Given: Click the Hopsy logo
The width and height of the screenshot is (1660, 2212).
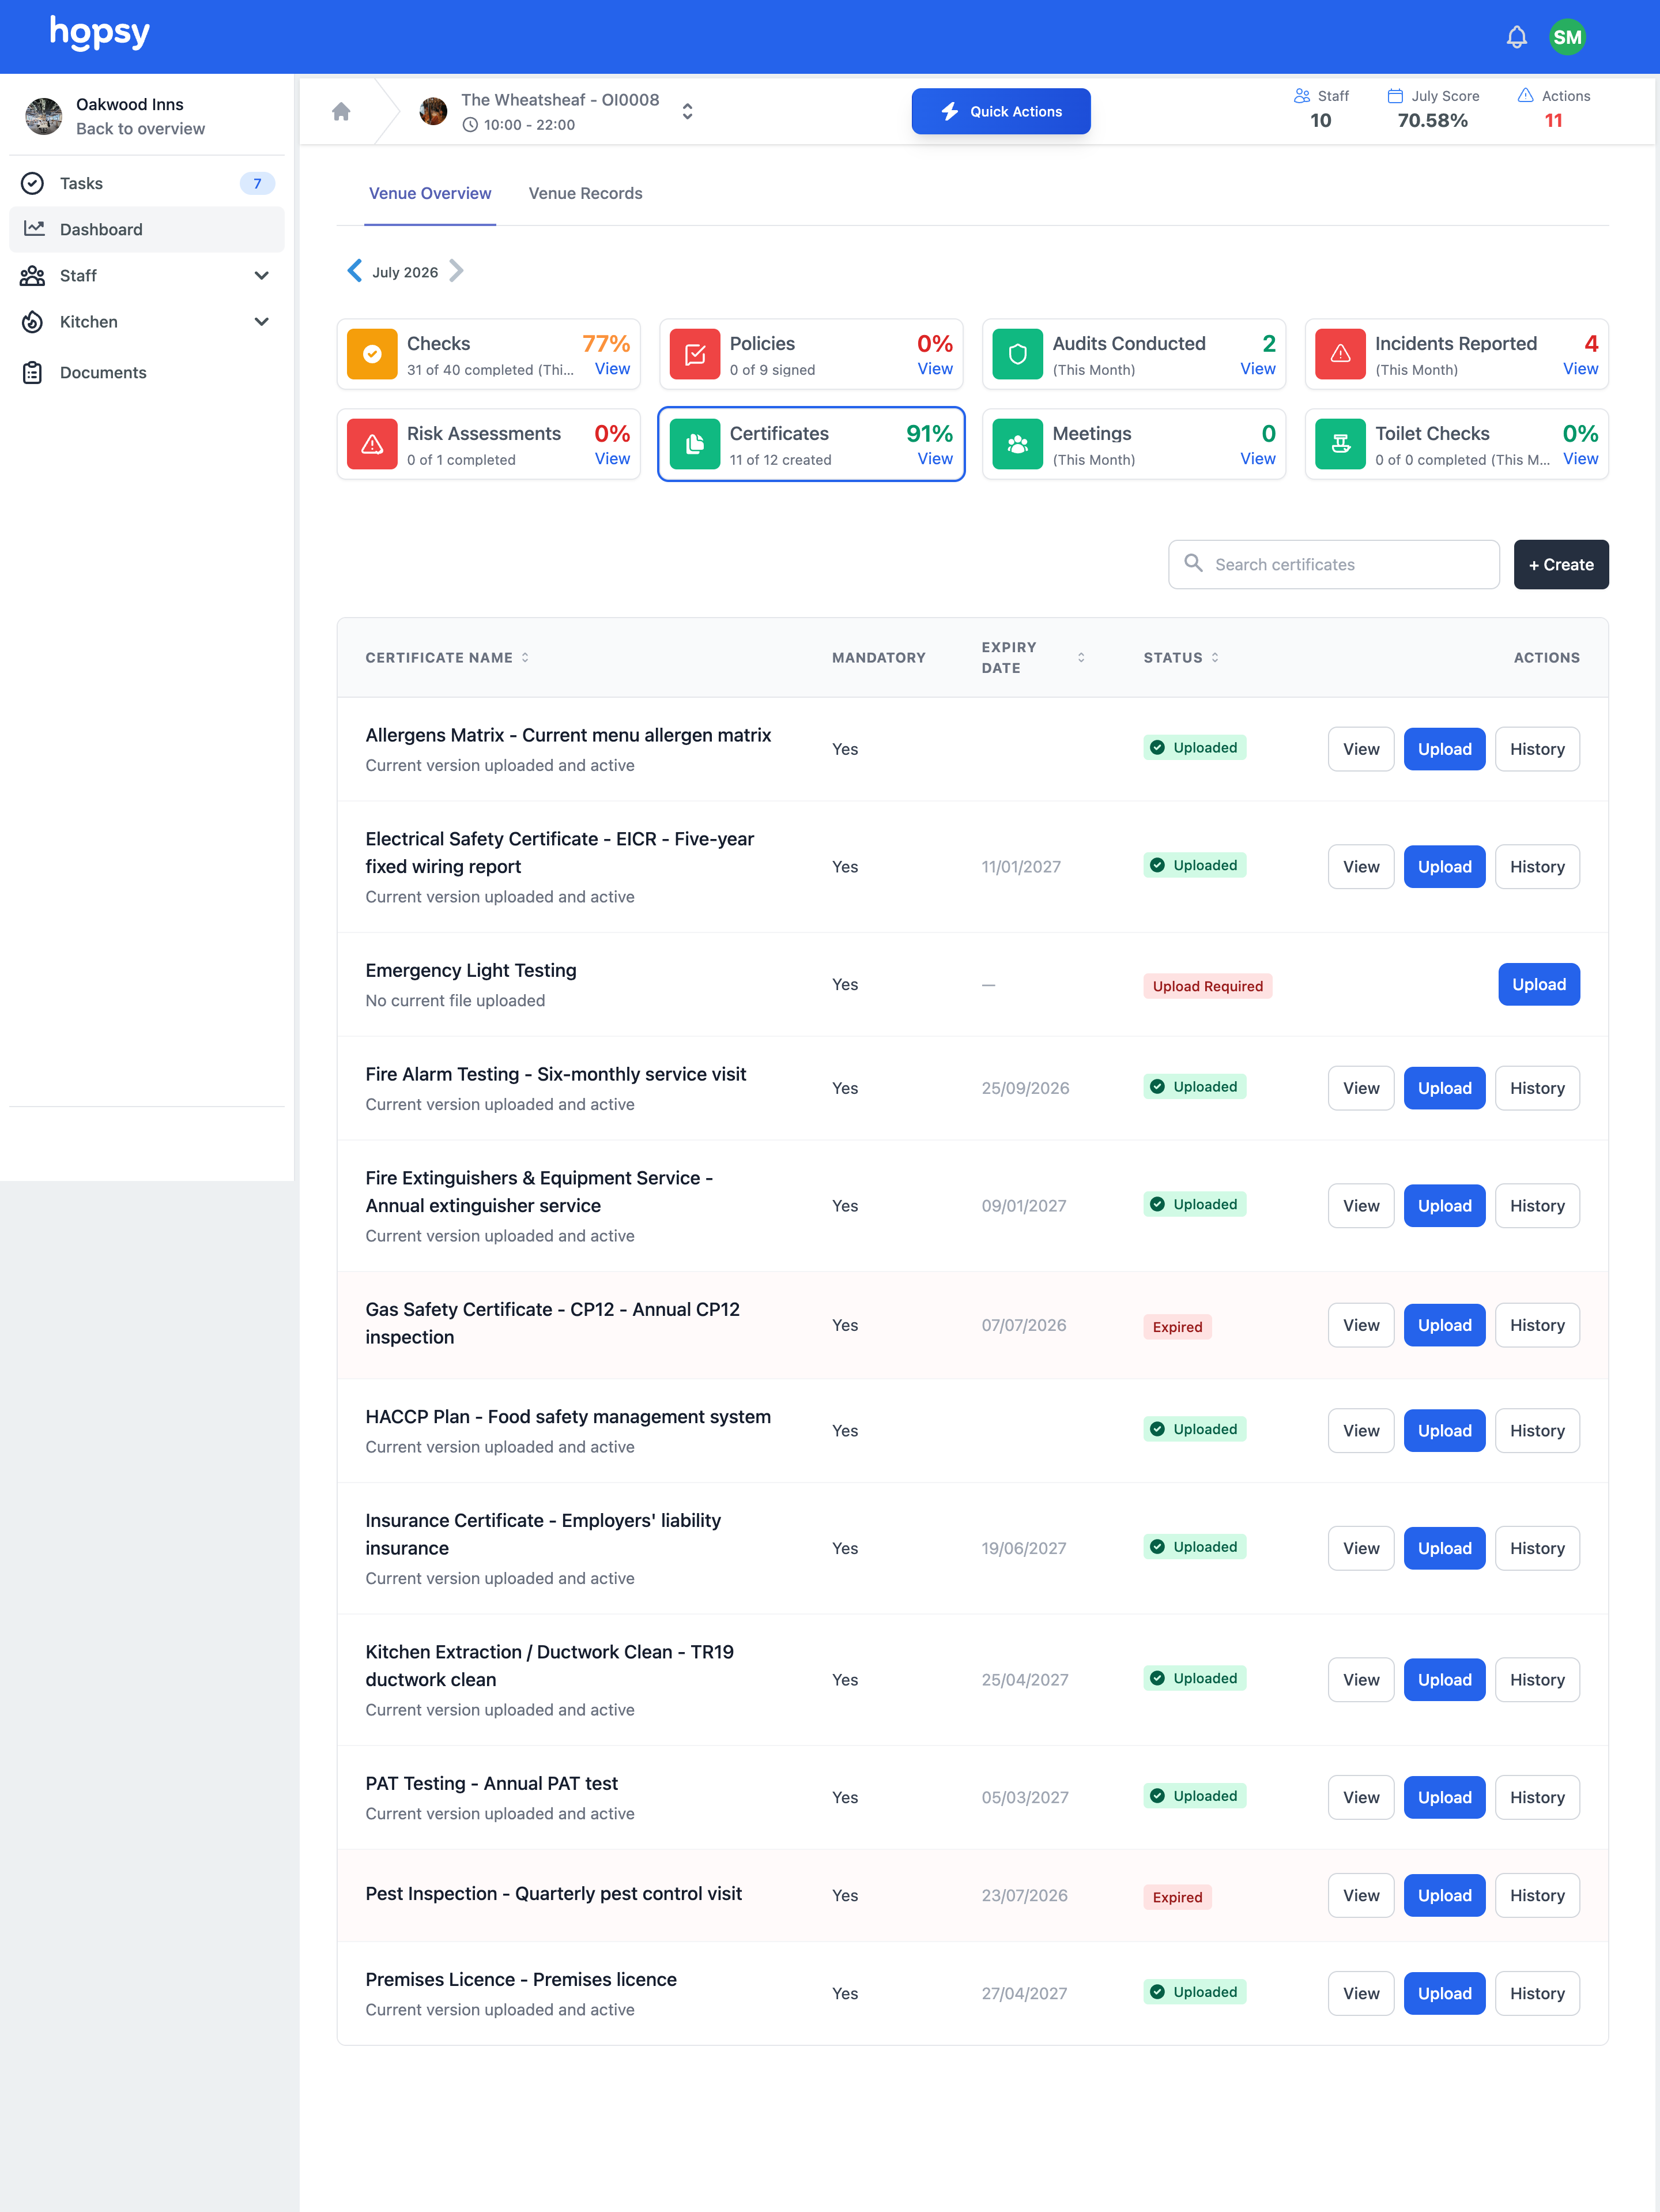Looking at the screenshot, I should [100, 34].
